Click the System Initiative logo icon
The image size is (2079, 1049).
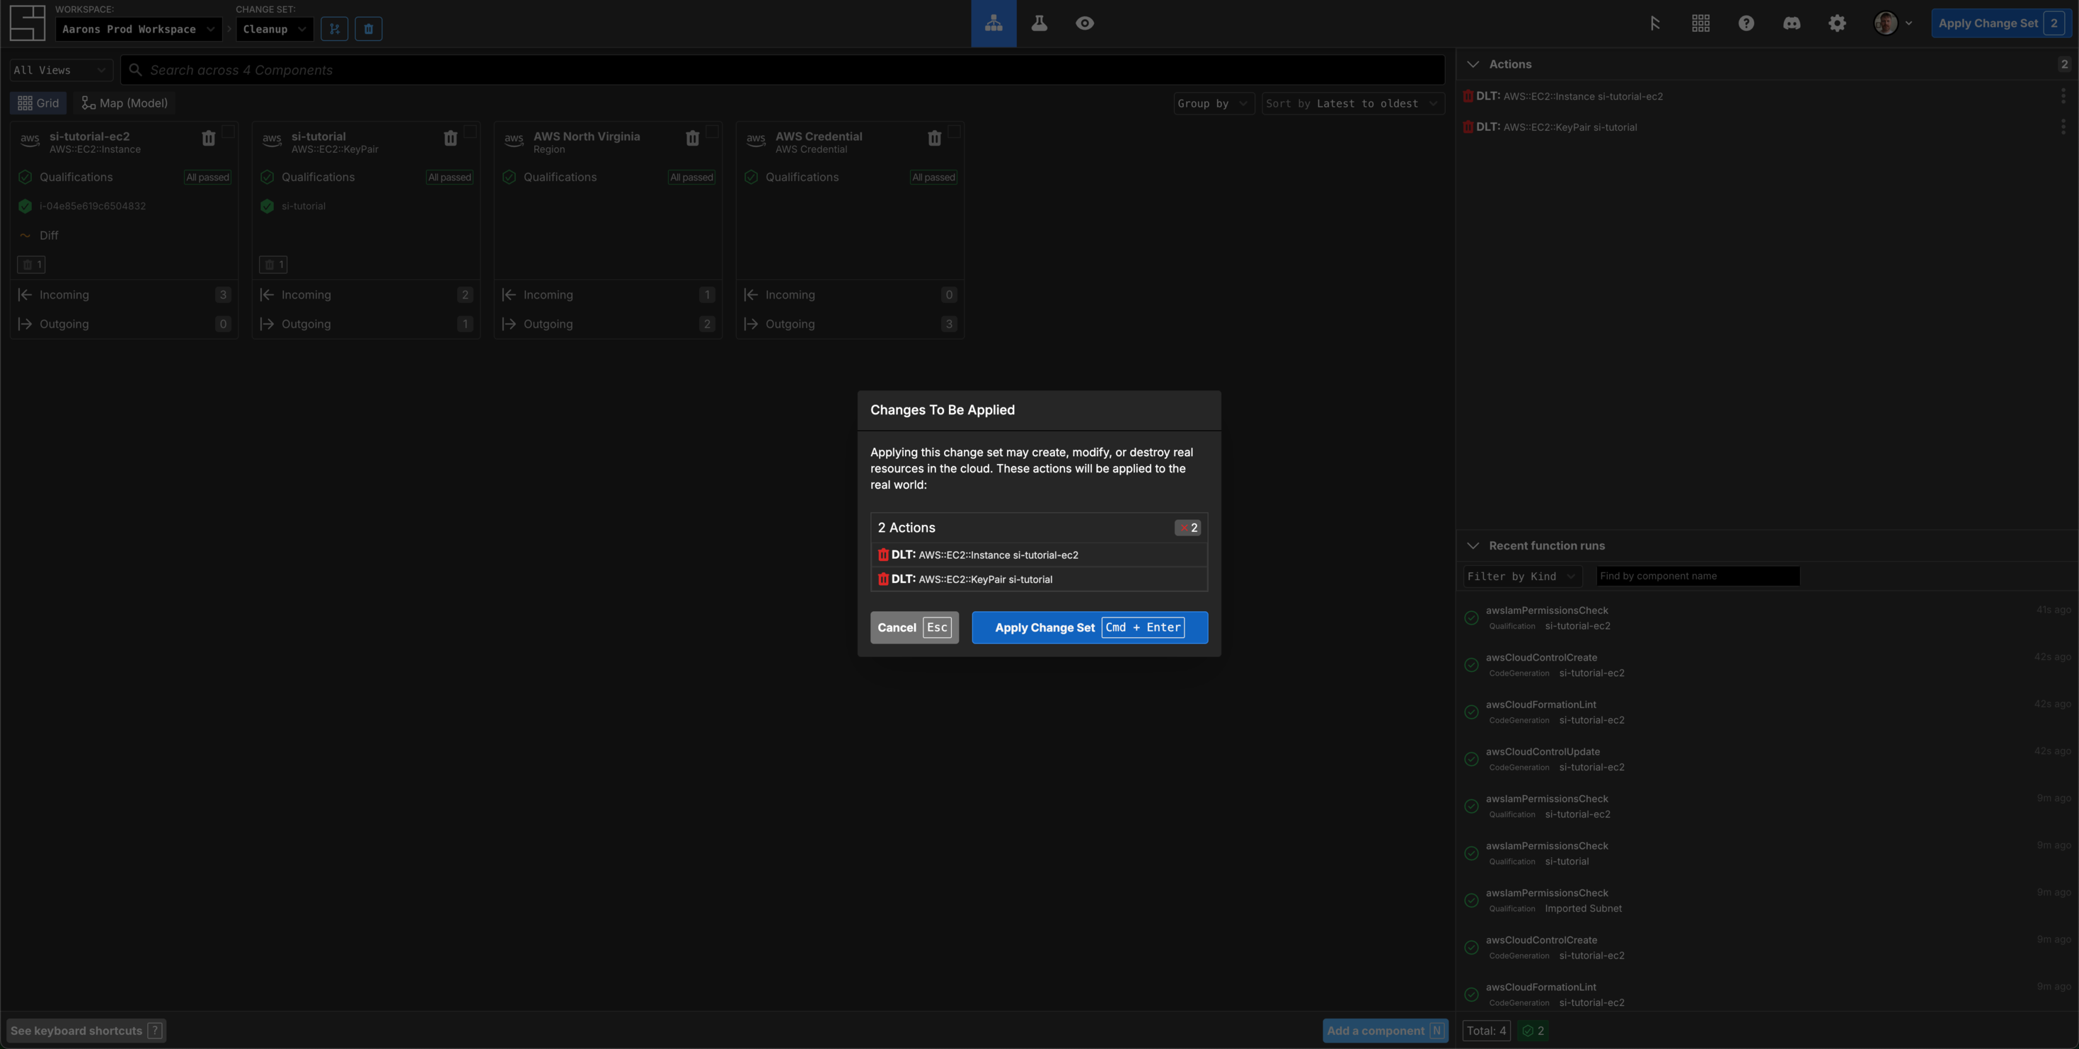(x=28, y=23)
